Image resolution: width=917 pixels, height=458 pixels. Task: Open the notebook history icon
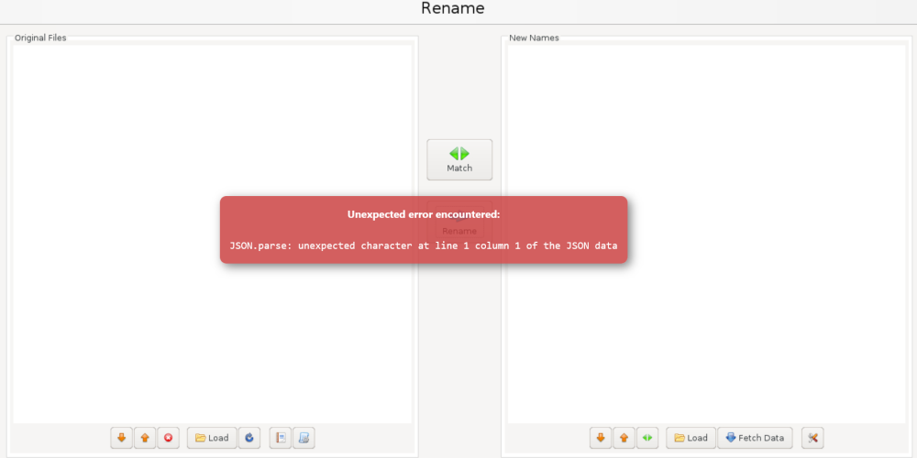point(281,438)
